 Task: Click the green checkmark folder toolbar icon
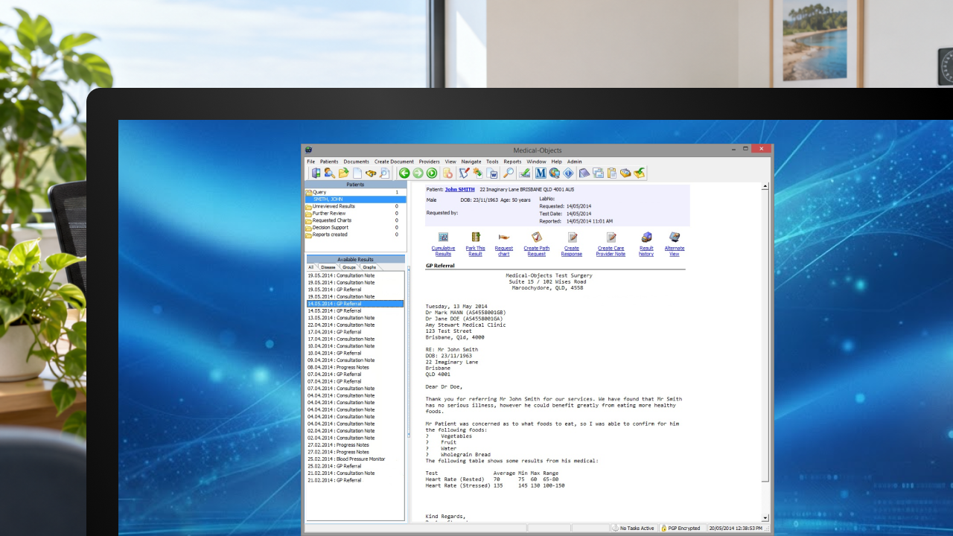tap(639, 173)
